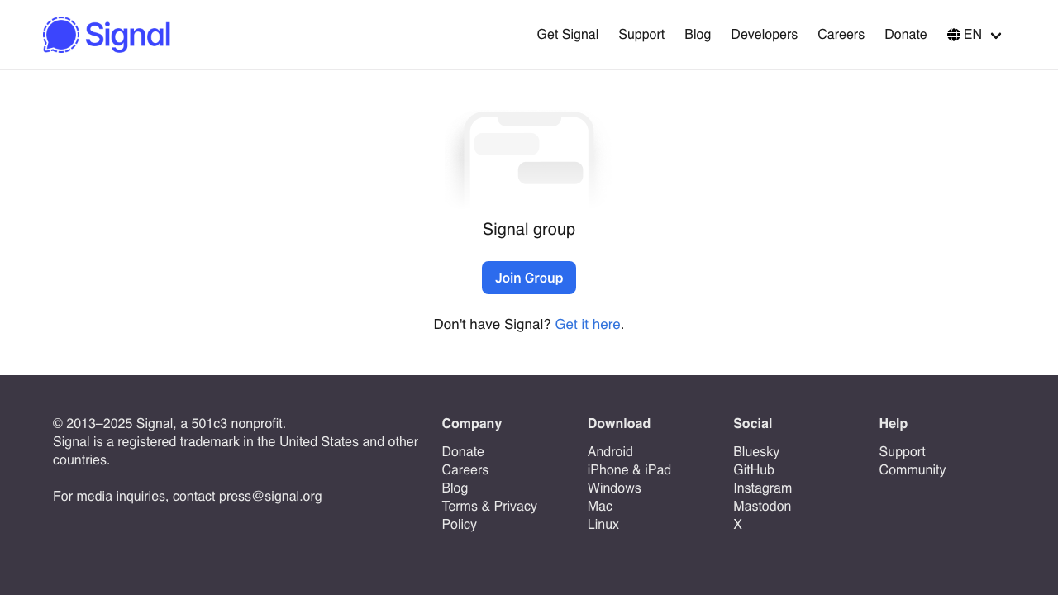Open Instagram social link
Screen dimensions: 1058x595
(763, 488)
